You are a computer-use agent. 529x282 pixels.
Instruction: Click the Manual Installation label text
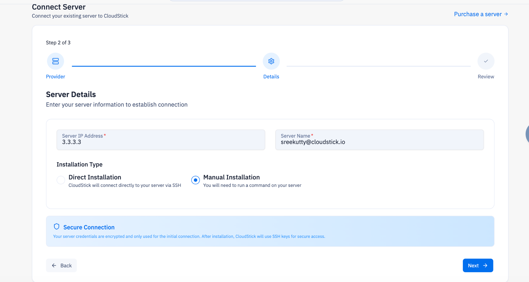231,177
